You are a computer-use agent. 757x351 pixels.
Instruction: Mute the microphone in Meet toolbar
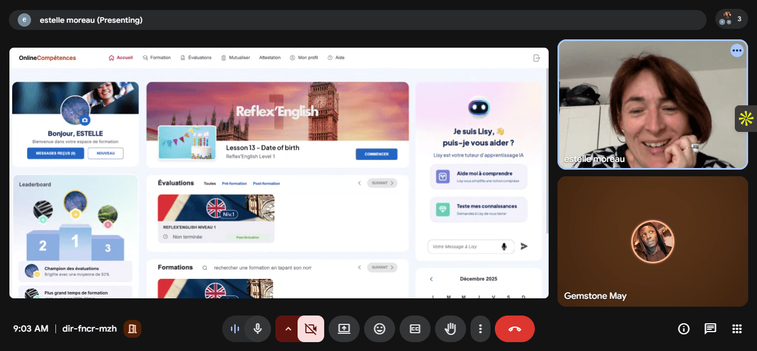[x=258, y=329]
